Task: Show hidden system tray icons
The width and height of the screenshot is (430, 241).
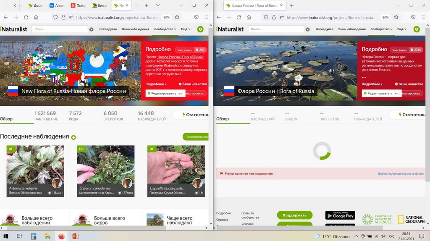Action: click(x=356, y=236)
